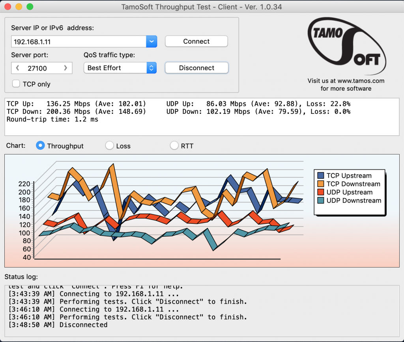Click the UDP Upstream red legend swatch
This screenshot has width=404, height=342.
click(321, 192)
